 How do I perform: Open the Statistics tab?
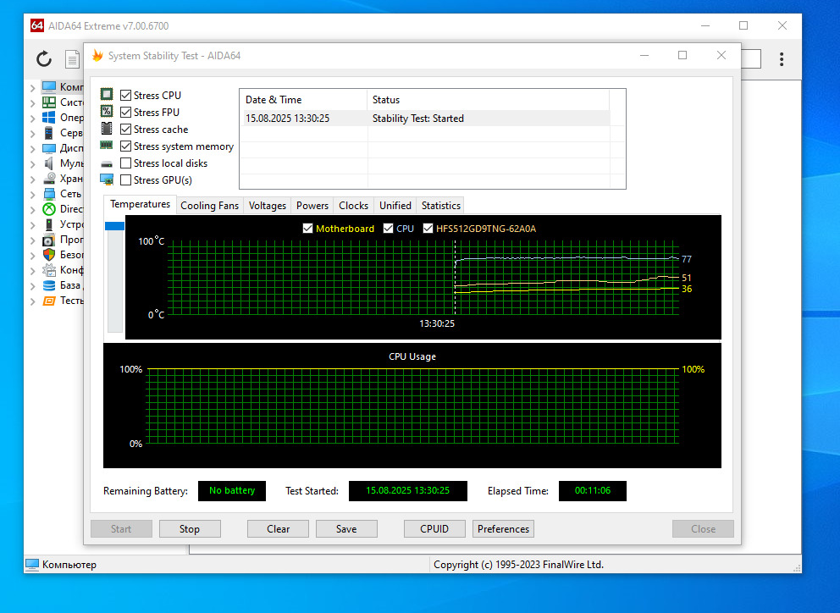[x=440, y=206]
